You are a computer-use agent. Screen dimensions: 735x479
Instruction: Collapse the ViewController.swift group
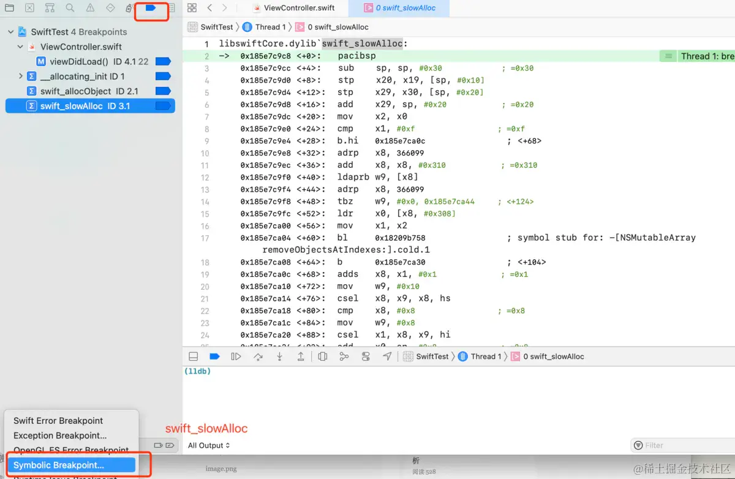coord(20,47)
